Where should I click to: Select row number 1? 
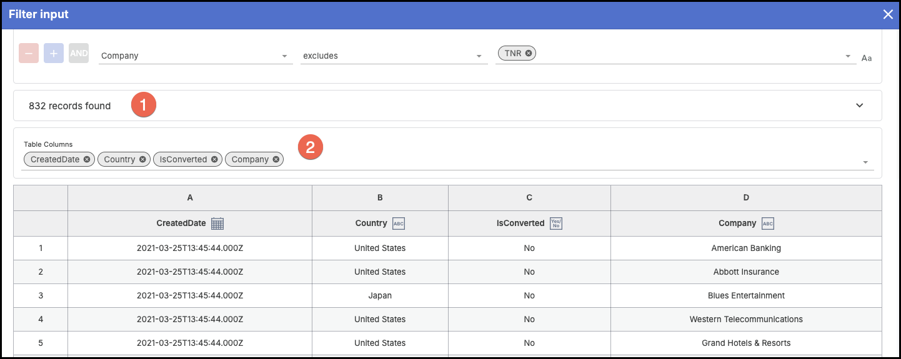41,248
